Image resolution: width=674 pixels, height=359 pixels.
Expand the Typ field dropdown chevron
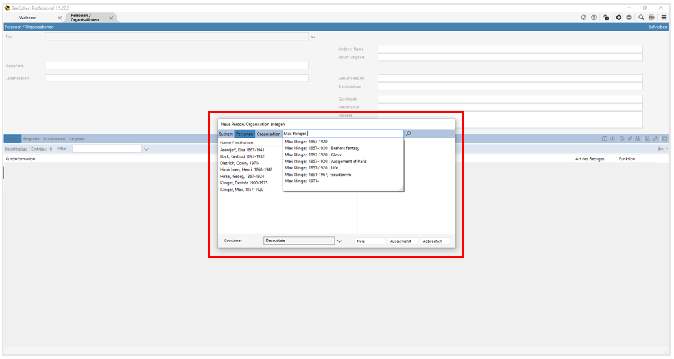tap(313, 37)
